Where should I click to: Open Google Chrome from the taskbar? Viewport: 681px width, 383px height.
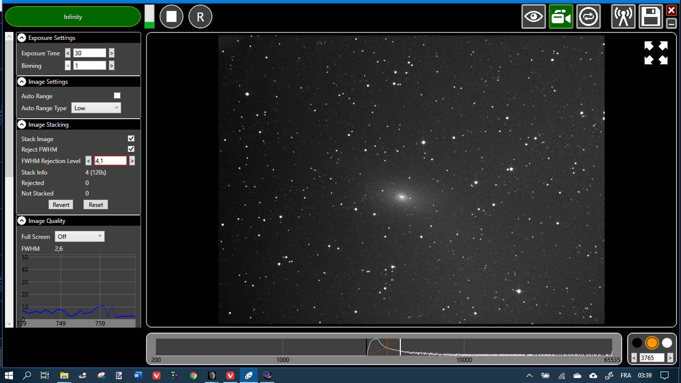pyautogui.click(x=193, y=376)
